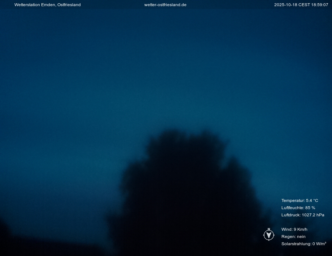
Task: Click the N marker atop the compass
Action: [x=268, y=229]
